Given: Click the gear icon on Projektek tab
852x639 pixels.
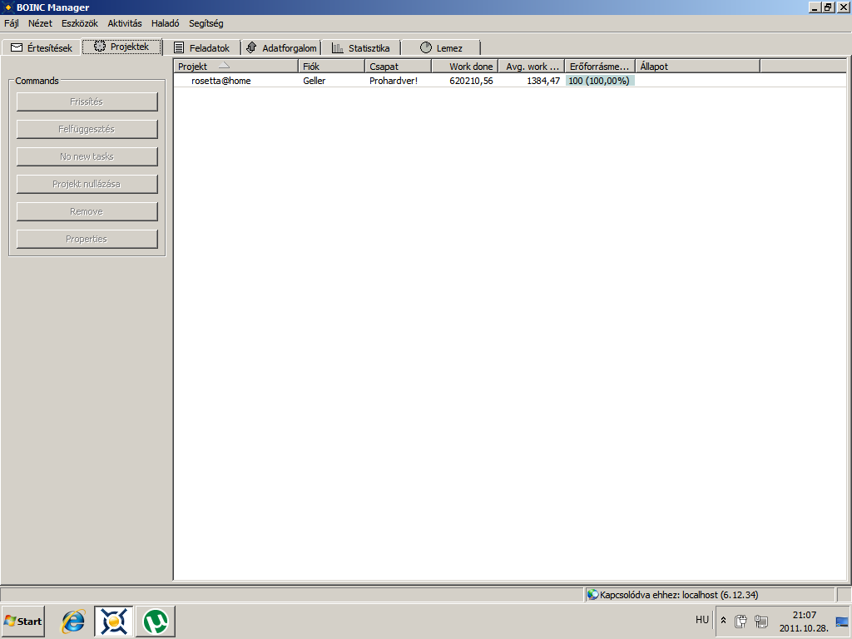Looking at the screenshot, I should click(x=100, y=47).
